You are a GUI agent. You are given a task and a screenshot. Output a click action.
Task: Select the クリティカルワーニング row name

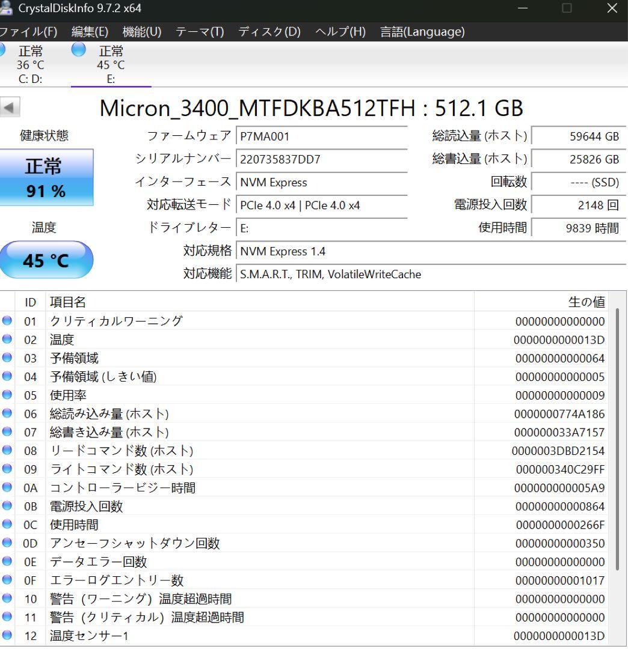coord(117,321)
